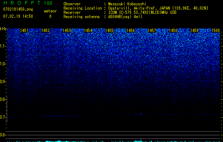Click the Receiver label
The width and height of the screenshot is (223, 142).
72,12
